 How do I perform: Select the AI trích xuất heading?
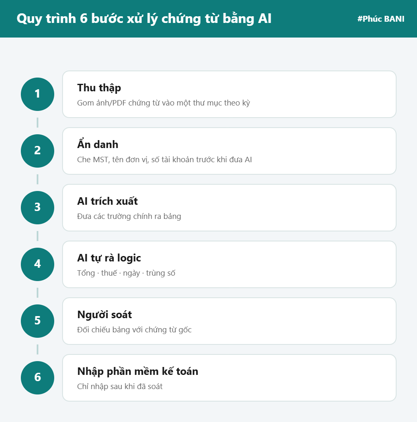pos(108,201)
